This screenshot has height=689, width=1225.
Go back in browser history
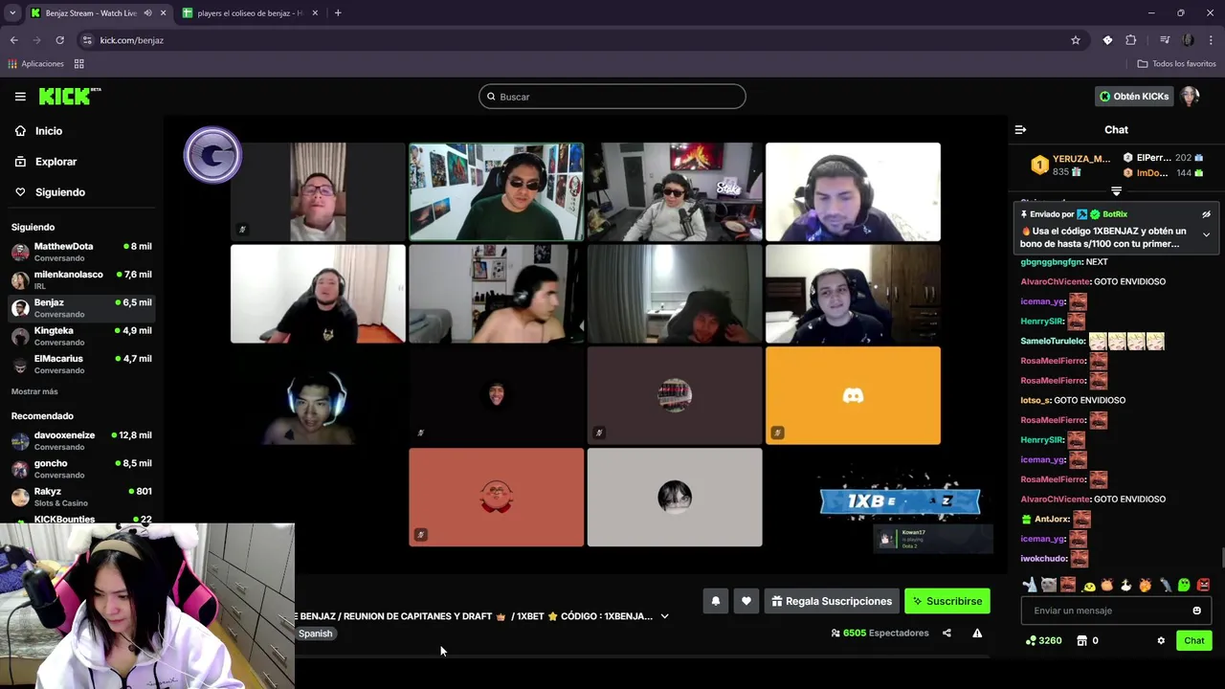tap(13, 40)
